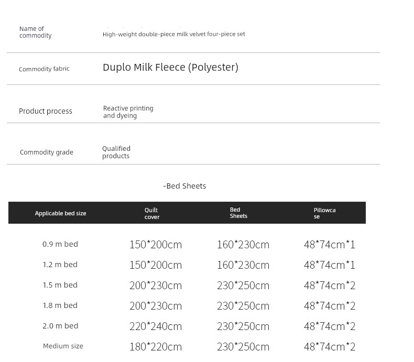Click the 'Bed Sheets' column header
Image resolution: width=414 pixels, height=362 pixels.
[x=238, y=213]
